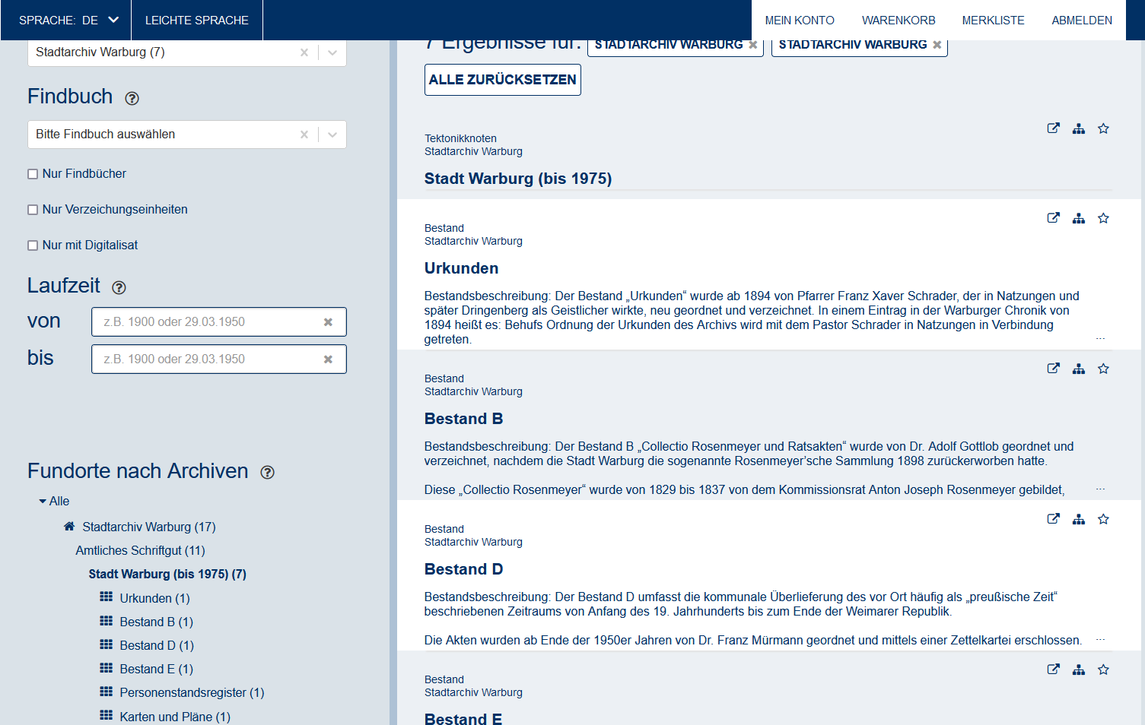Star Stadt Warburg (bis 1975) to Merkliste
Image resolution: width=1145 pixels, height=725 pixels.
tap(1103, 128)
